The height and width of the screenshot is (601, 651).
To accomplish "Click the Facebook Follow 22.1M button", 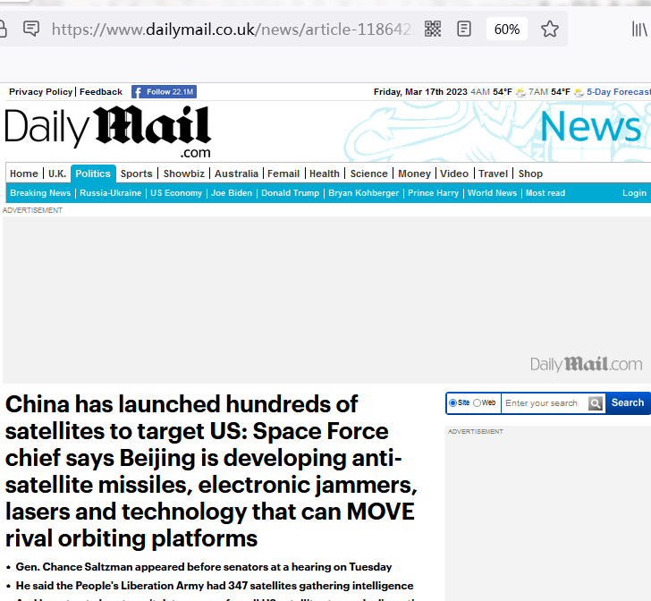I will click(164, 92).
